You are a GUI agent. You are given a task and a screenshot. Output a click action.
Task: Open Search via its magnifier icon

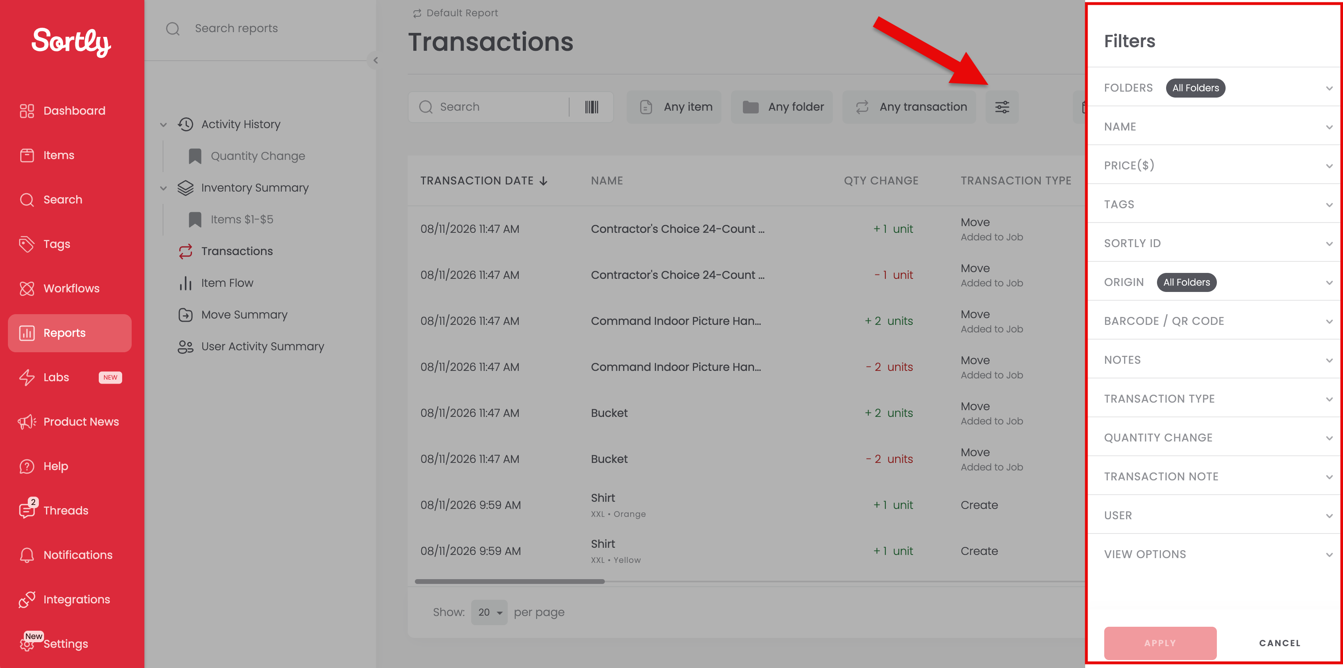point(27,200)
